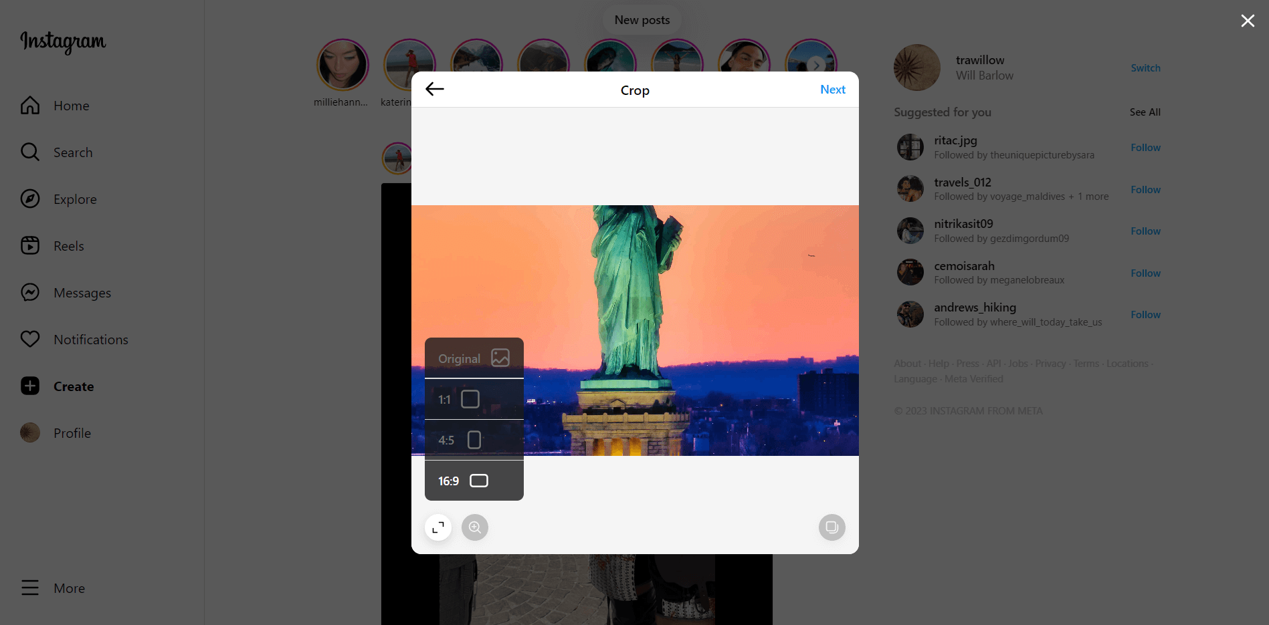Open the zoom control magnifier button
The image size is (1269, 625).
[x=475, y=527]
